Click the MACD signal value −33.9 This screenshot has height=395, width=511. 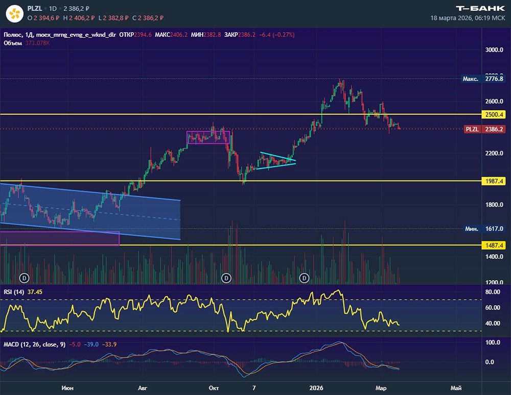coord(109,344)
